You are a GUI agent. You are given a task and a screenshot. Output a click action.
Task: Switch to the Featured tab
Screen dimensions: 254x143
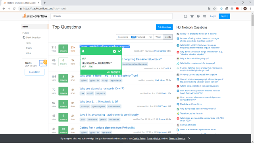tap(139, 37)
